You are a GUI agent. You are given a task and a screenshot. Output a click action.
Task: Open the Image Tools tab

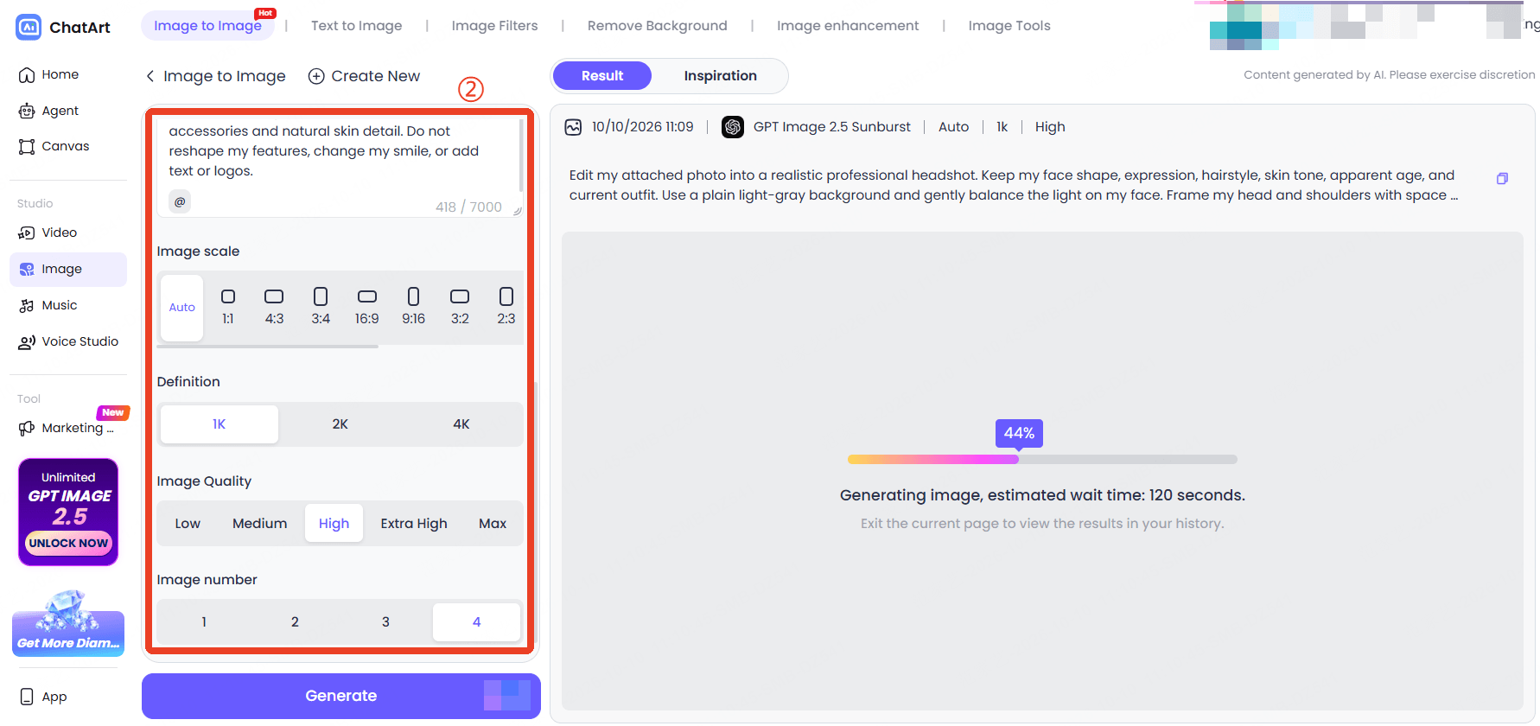1009,26
